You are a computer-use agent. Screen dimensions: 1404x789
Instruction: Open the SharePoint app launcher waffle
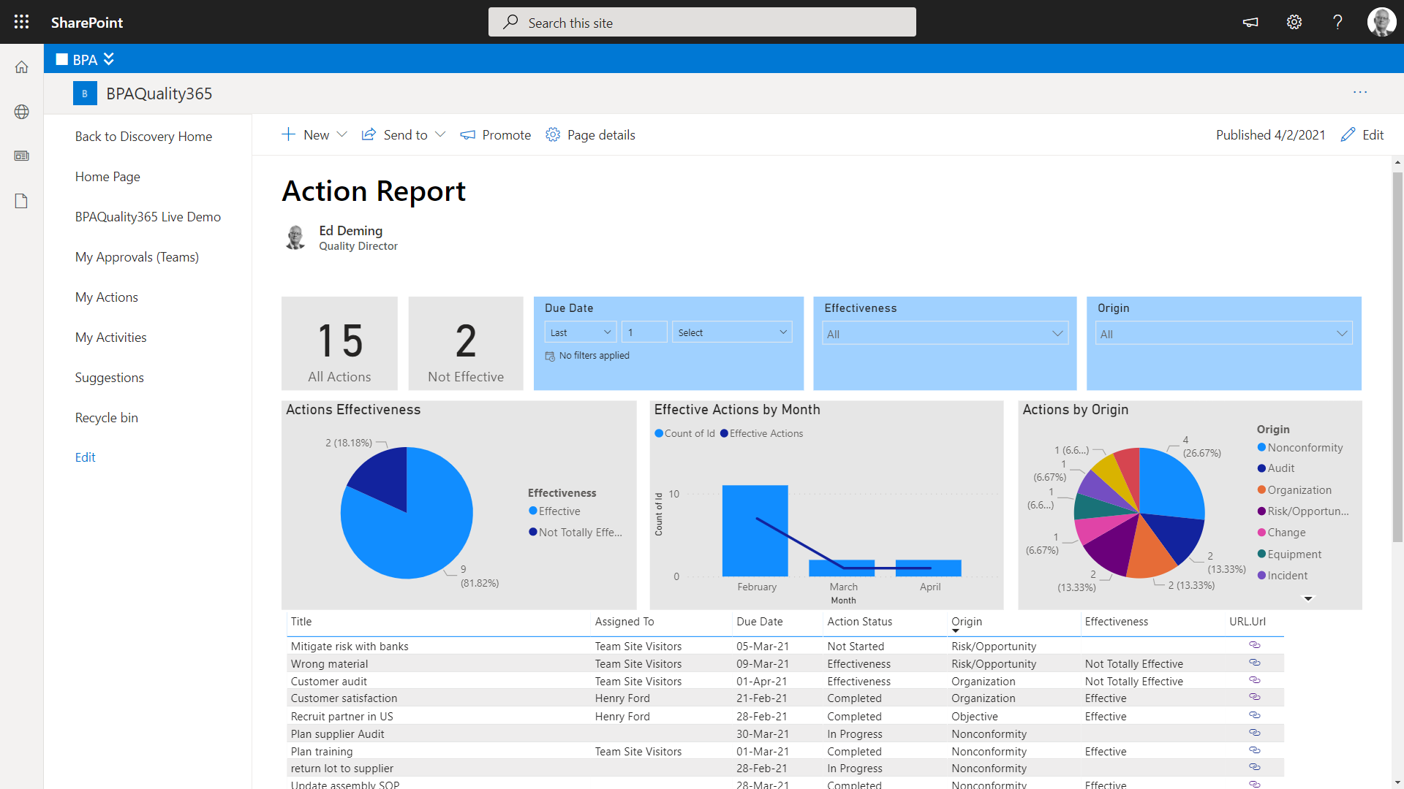21,22
